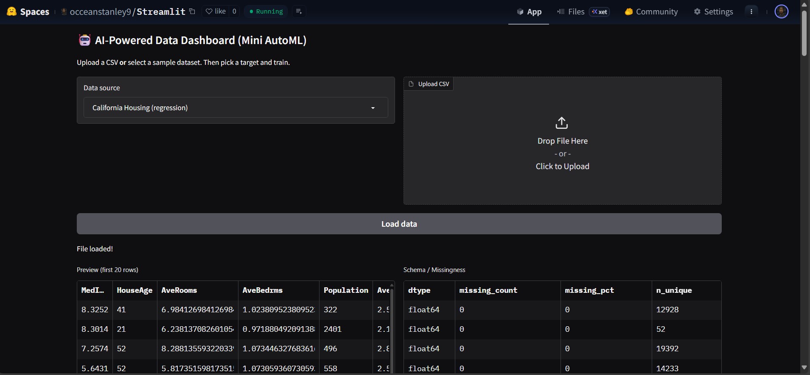Click the dropdown arrow in Data source
810x375 pixels.
pos(373,108)
